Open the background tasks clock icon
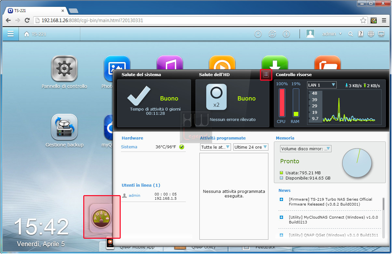The width and height of the screenshot is (392, 254). point(258,34)
